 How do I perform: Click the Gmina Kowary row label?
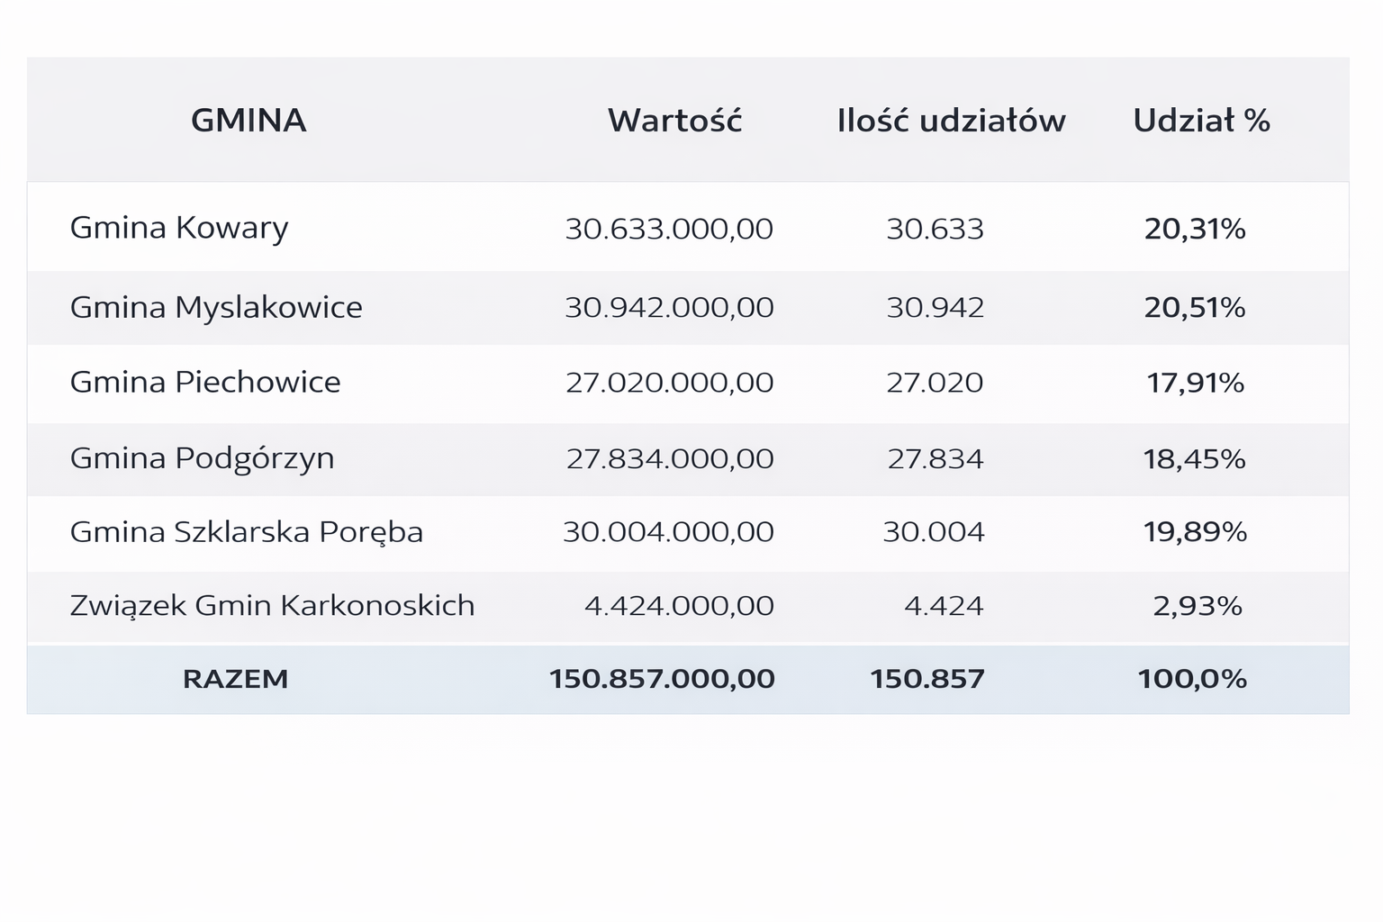coord(179,228)
